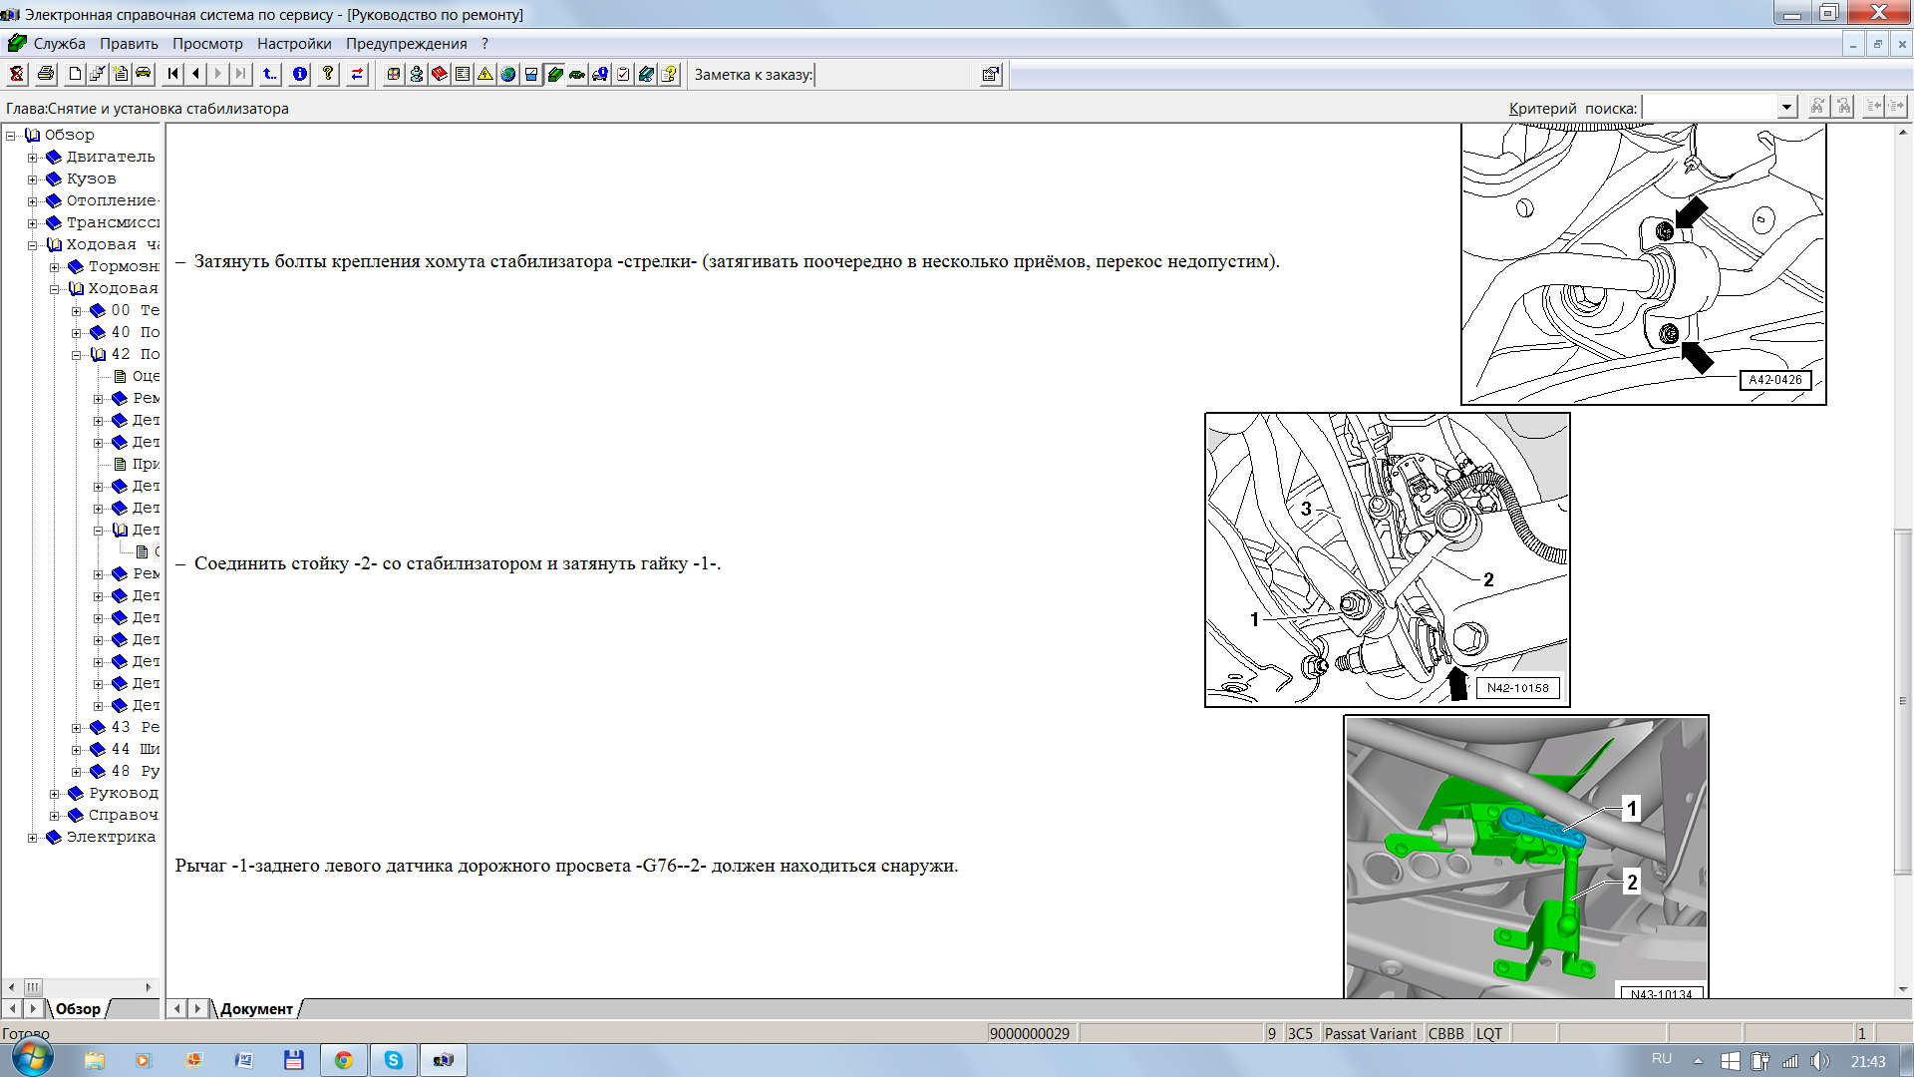Click the red book icon in toolbar
The image size is (1914, 1077).
click(x=440, y=75)
